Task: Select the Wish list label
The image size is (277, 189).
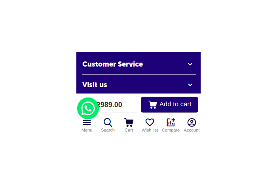Action: (150, 130)
